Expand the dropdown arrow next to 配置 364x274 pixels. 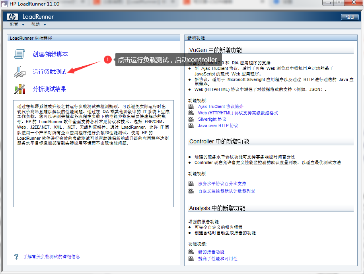point(23,25)
